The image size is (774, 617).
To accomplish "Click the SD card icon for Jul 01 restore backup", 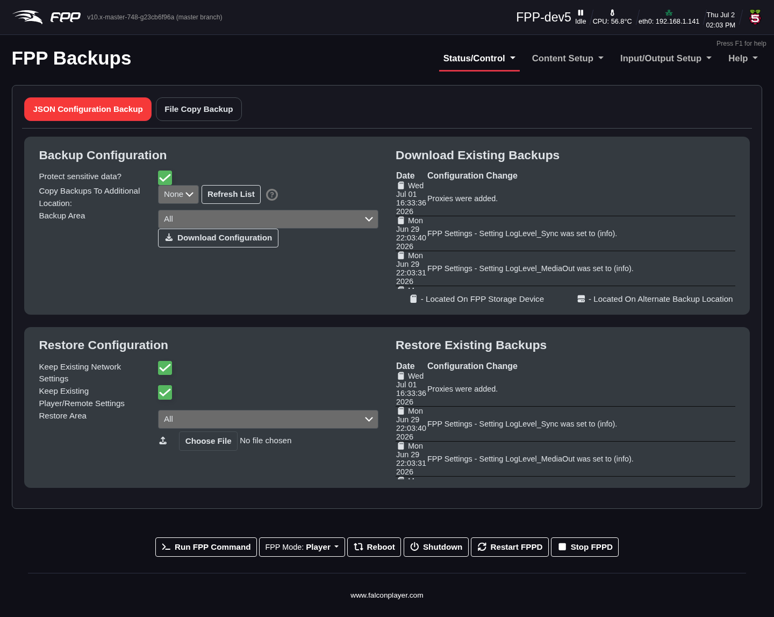I will coord(401,376).
